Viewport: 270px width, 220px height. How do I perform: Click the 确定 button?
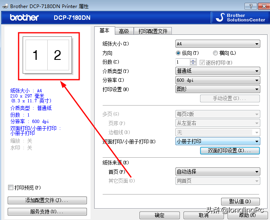[x=159, y=215]
